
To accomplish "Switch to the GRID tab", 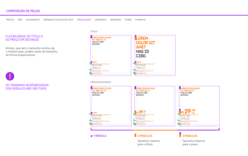I will click(x=20, y=19).
